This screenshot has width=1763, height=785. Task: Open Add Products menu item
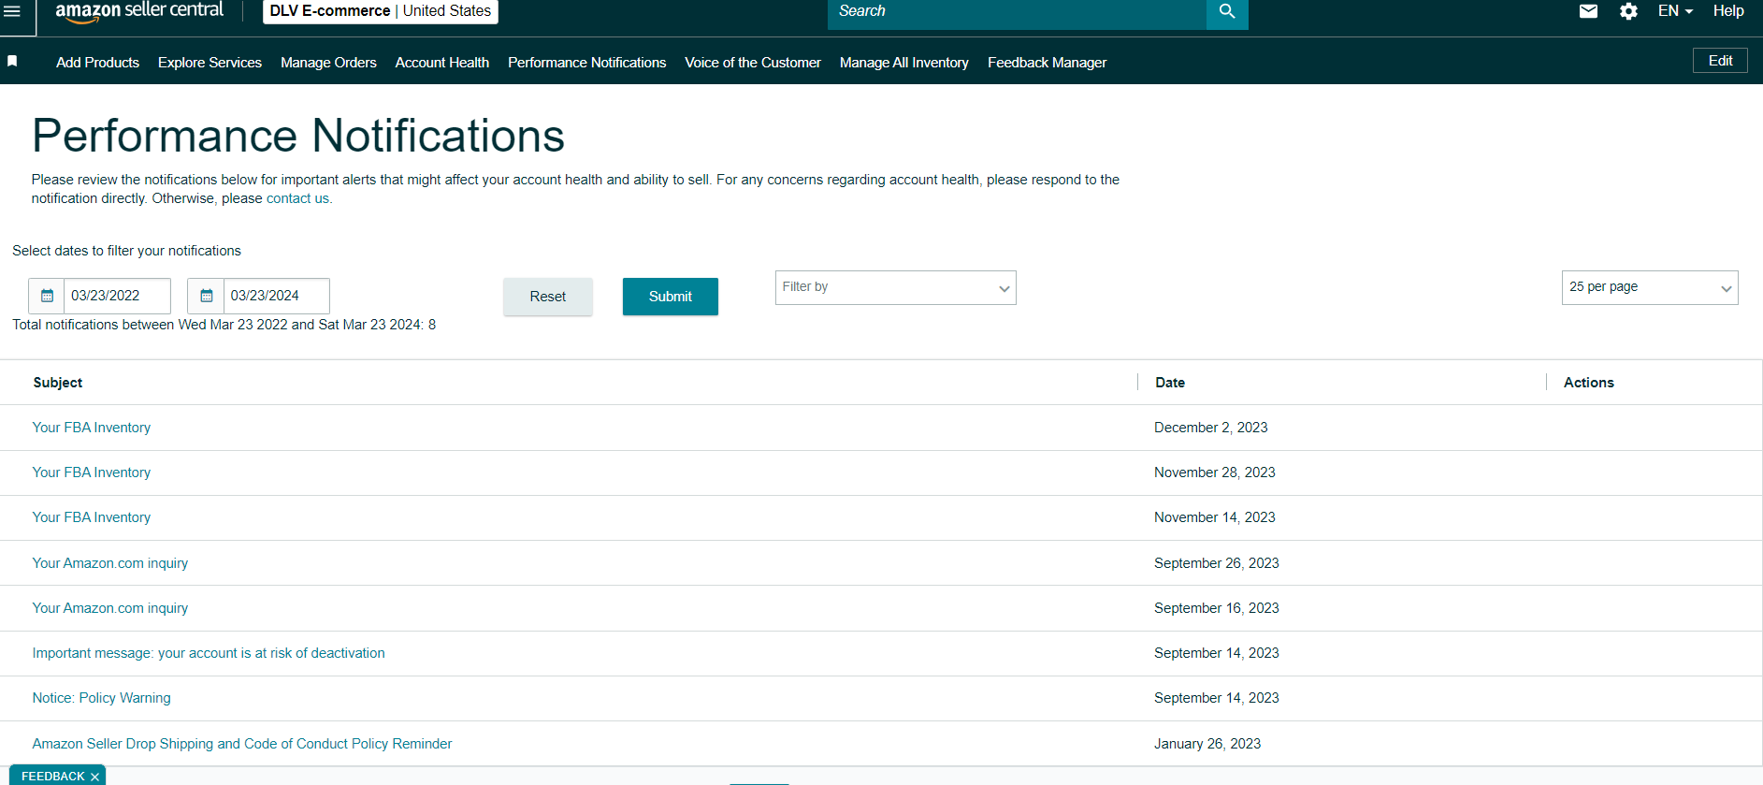click(97, 63)
